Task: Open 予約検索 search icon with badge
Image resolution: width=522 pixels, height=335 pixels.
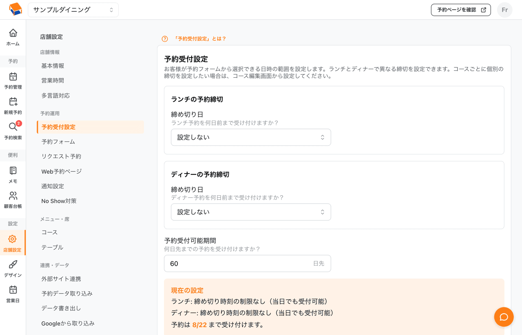Action: (x=13, y=127)
